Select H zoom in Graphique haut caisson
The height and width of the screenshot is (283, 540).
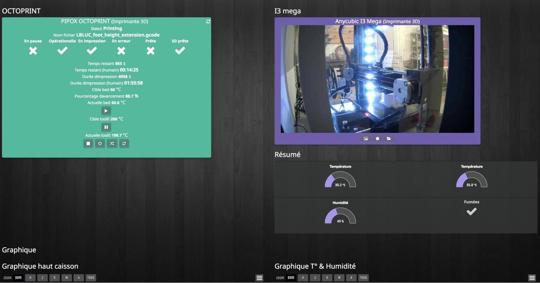[x=30, y=278]
